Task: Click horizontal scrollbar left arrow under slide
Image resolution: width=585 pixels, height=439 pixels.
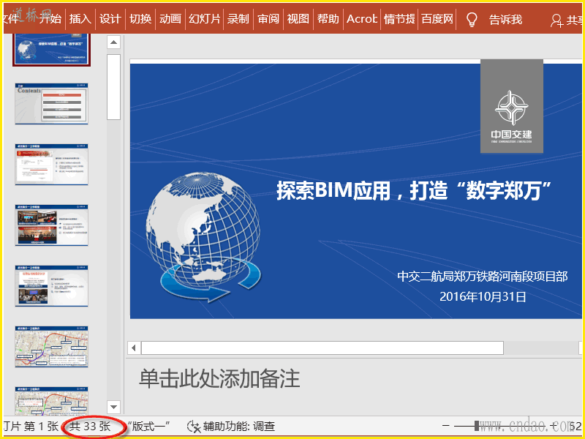Action: click(134, 348)
